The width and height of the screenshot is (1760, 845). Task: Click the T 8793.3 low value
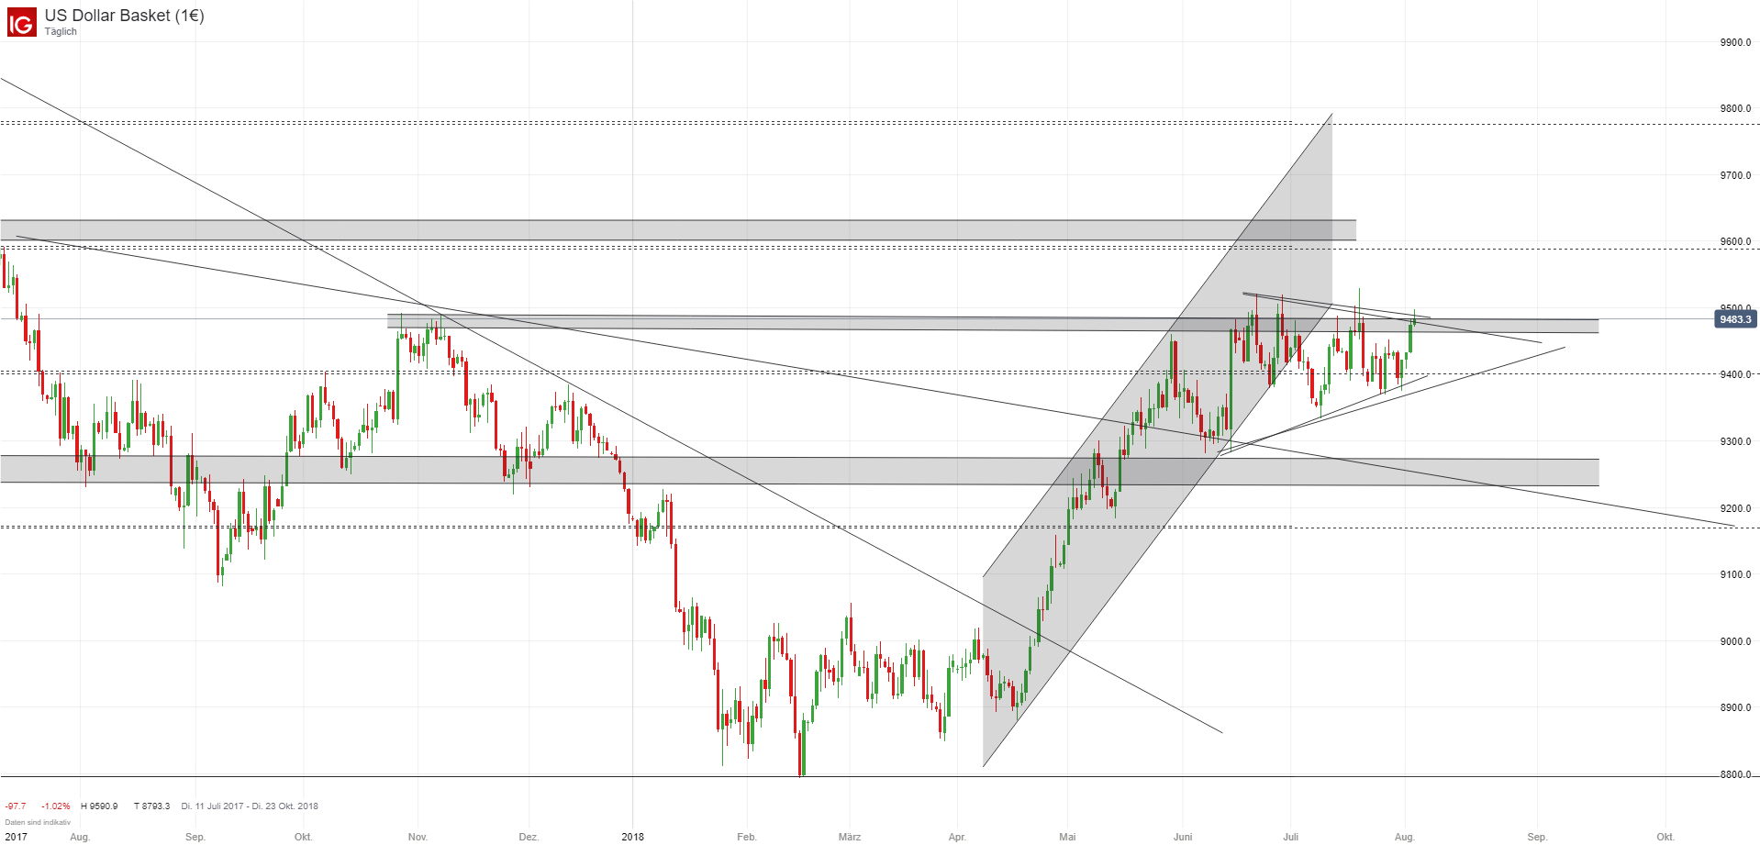point(151,806)
